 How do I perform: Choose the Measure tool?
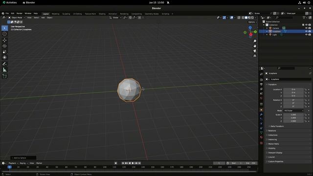[x=4, y=70]
